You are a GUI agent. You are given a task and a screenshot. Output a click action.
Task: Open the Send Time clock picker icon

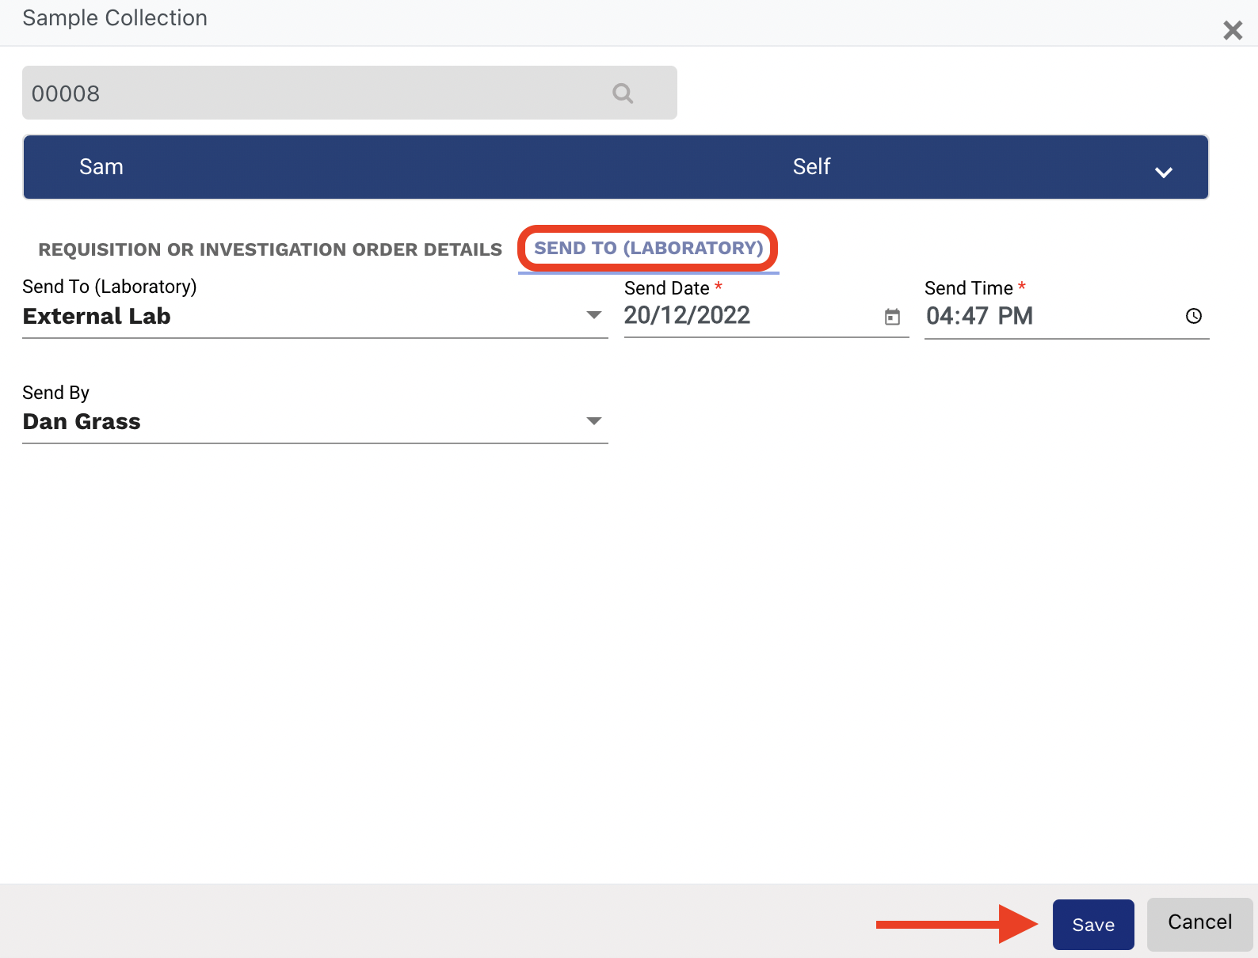[1193, 316]
